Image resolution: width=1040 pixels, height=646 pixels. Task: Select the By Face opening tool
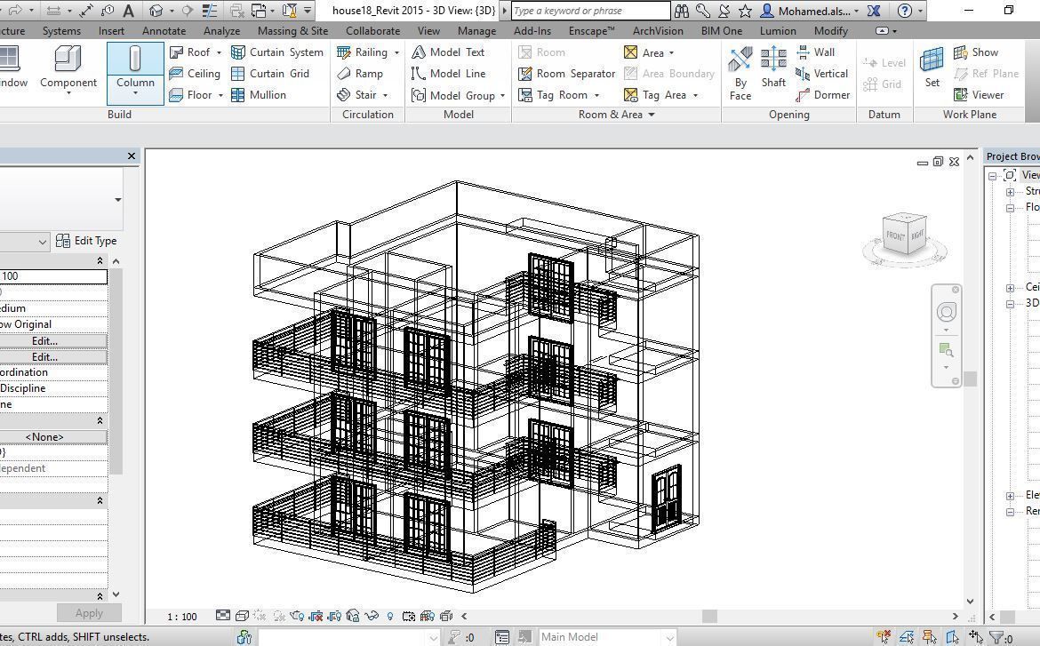click(740, 73)
